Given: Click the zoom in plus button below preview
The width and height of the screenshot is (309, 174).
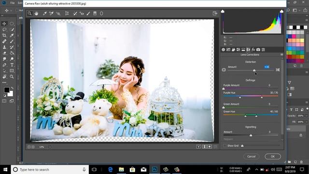Looking at the screenshot, I should (33, 147).
